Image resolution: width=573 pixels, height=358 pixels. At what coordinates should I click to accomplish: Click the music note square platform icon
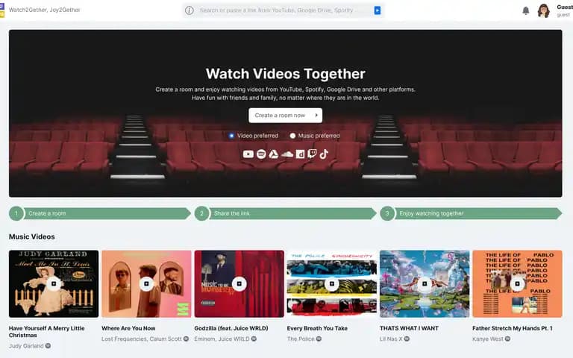[x=300, y=154]
